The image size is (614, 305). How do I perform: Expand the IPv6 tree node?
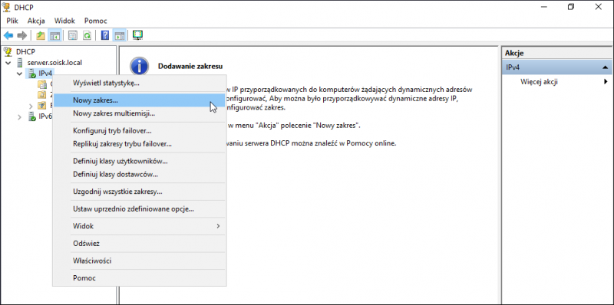(x=20, y=116)
